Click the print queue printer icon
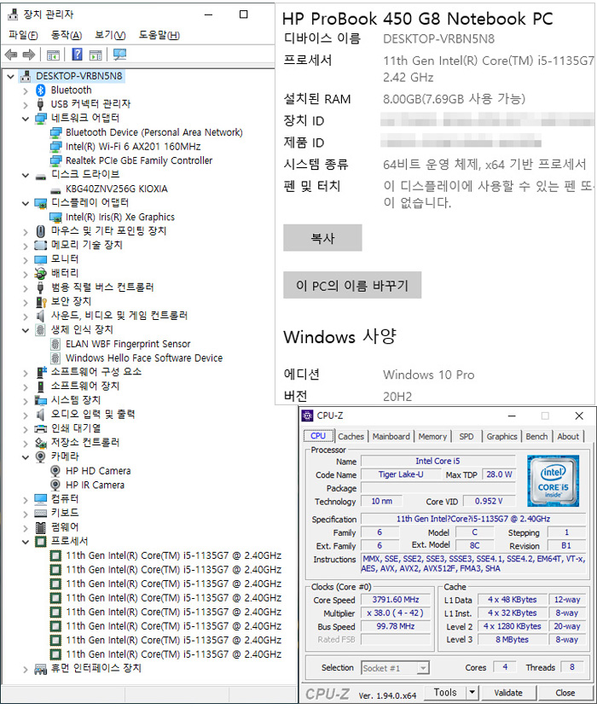Image resolution: width=597 pixels, height=709 pixels. pos(41,428)
